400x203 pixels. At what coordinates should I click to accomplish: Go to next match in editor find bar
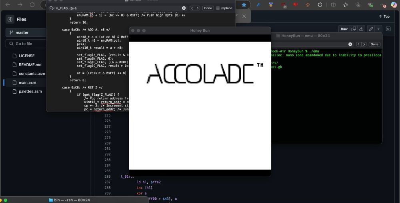click(197, 8)
